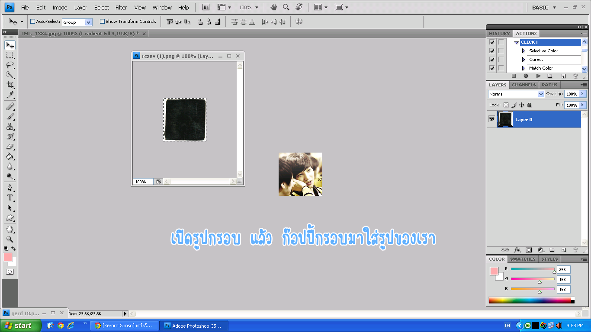The width and height of the screenshot is (591, 332).
Task: Click the R color slider handle
Action: click(554, 271)
